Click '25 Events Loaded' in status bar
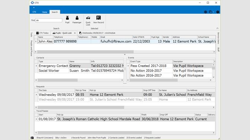The height and width of the screenshot is (140, 250). point(134,138)
